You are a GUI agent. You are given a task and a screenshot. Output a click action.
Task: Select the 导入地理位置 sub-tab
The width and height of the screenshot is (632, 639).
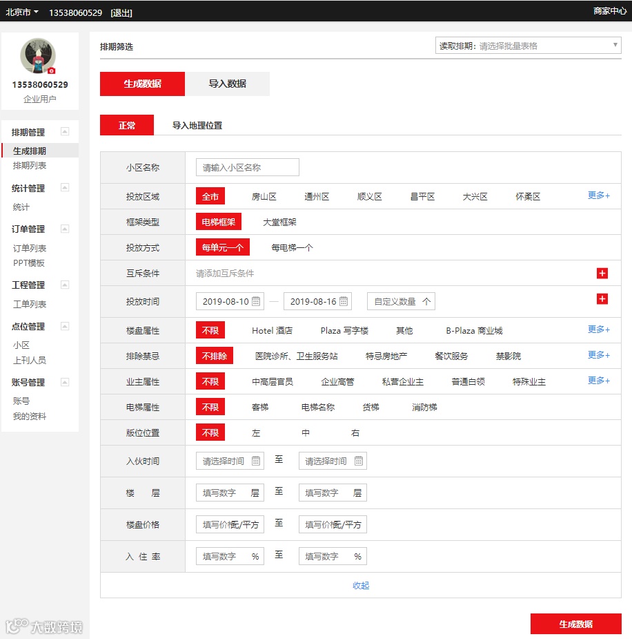click(197, 126)
